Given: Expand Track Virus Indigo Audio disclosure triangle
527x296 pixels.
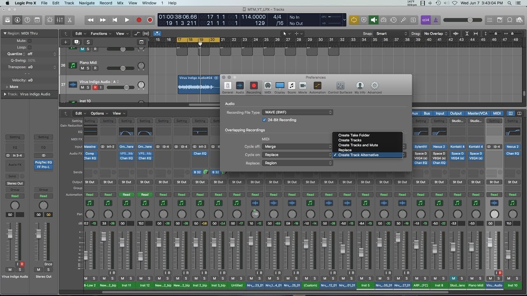Looking at the screenshot, I should 5,94.
